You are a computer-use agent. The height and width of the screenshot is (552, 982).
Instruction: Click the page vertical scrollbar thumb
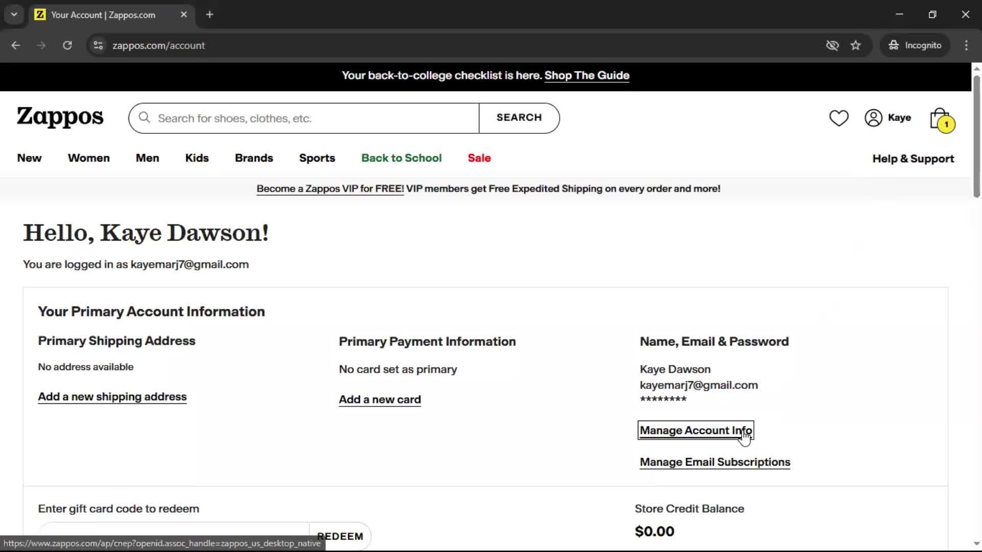[976, 136]
